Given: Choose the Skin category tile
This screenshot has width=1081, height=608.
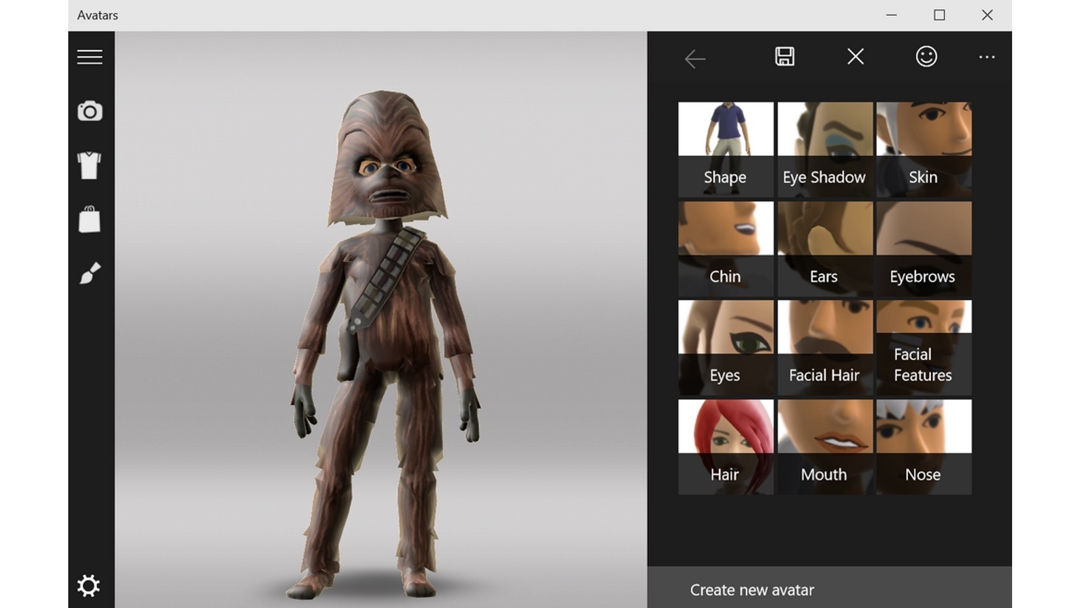Looking at the screenshot, I should coord(924,149).
